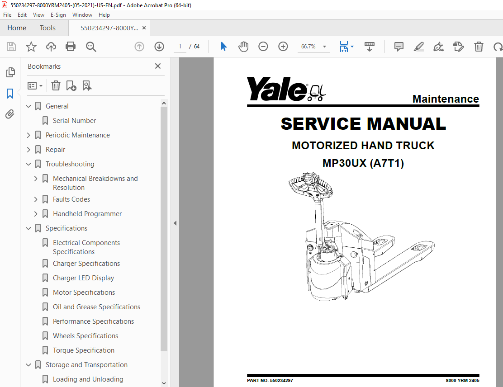
Task: Open the View menu
Action: (x=38, y=15)
